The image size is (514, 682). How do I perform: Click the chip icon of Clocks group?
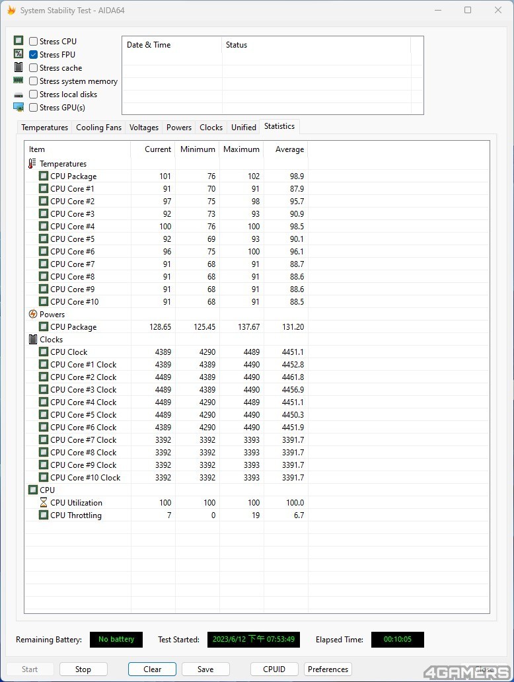coord(32,339)
